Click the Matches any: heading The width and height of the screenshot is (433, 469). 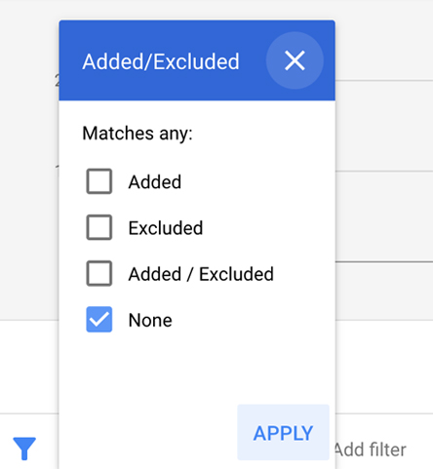click(138, 134)
